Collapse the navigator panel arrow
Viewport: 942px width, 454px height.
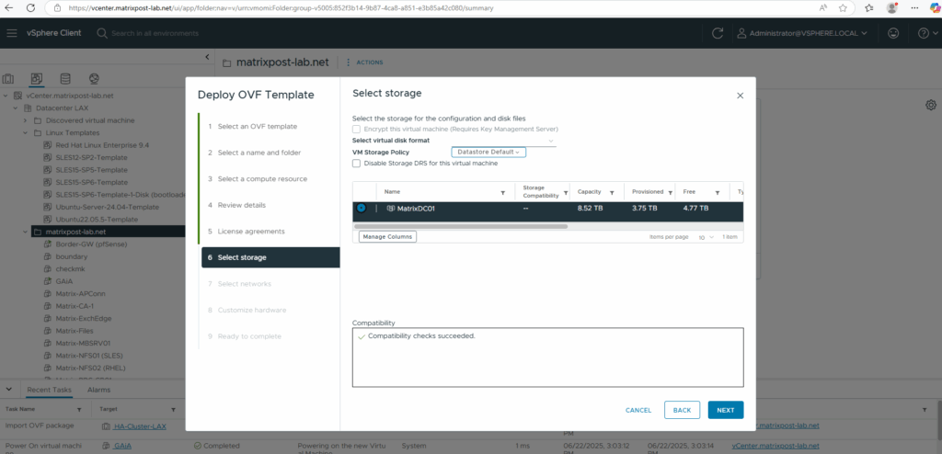207,57
